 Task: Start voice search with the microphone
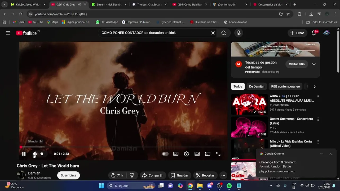point(239,33)
